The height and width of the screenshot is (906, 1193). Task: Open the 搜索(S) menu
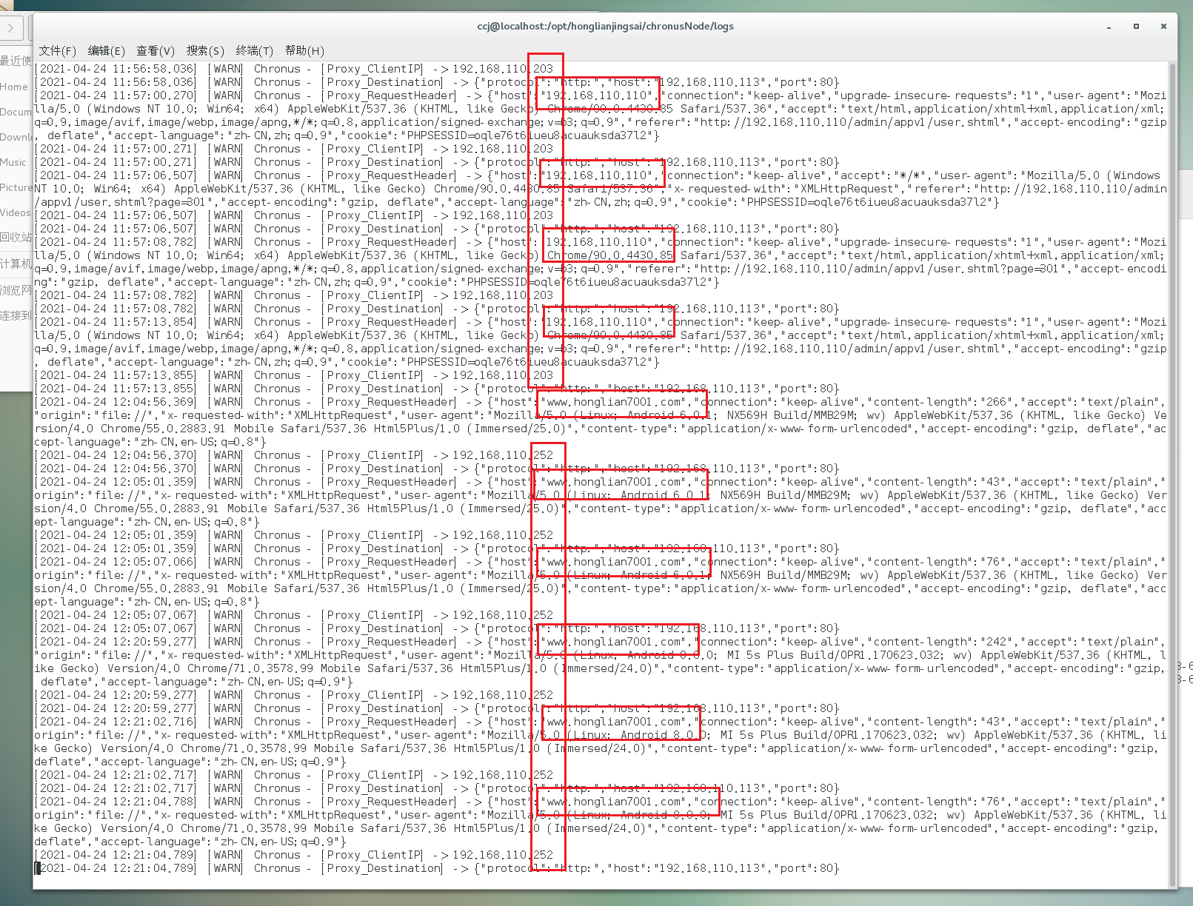click(x=204, y=50)
